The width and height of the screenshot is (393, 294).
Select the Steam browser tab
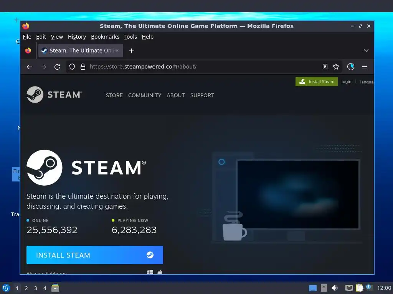click(81, 51)
